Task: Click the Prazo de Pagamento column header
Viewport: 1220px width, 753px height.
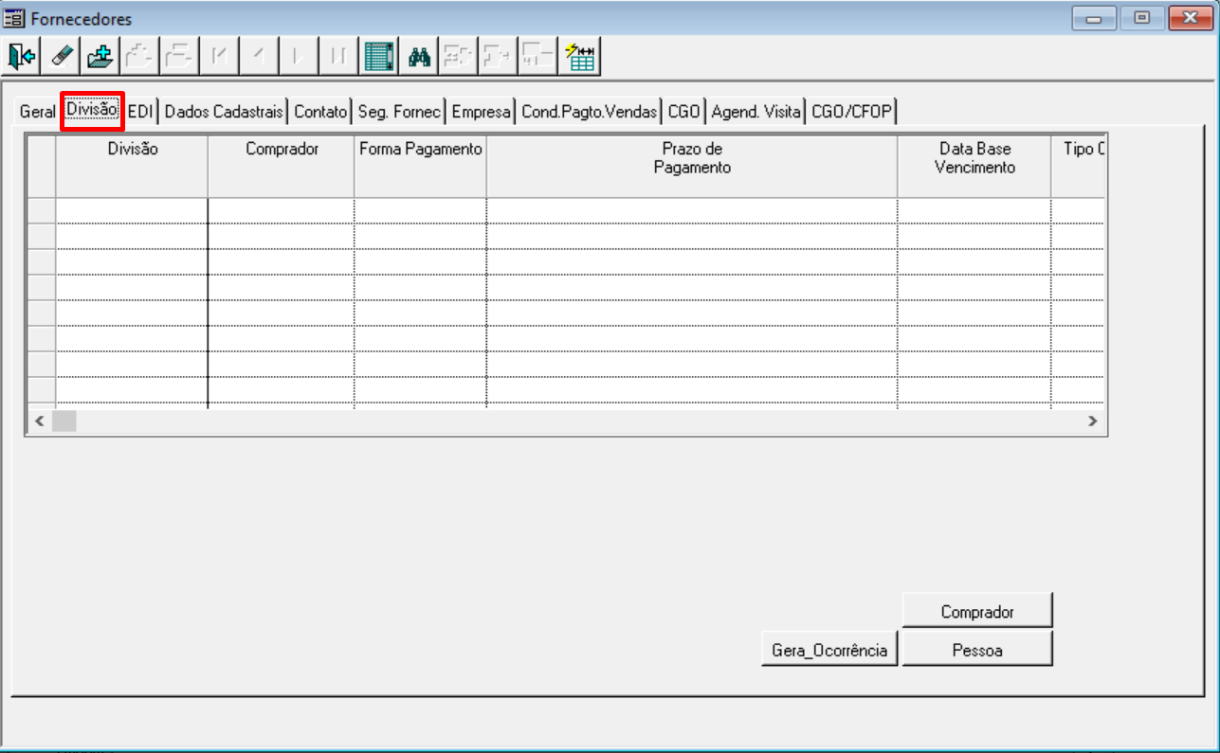Action: 692,166
